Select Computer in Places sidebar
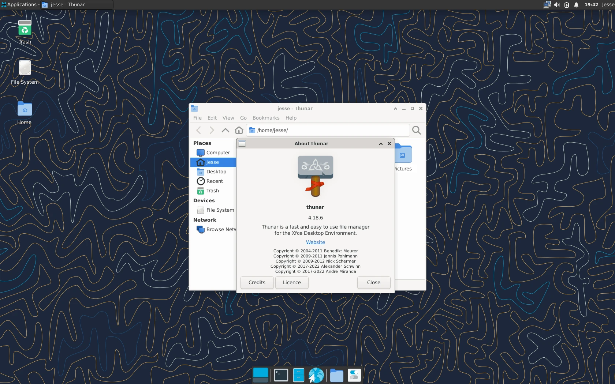The image size is (615, 384). (x=218, y=153)
